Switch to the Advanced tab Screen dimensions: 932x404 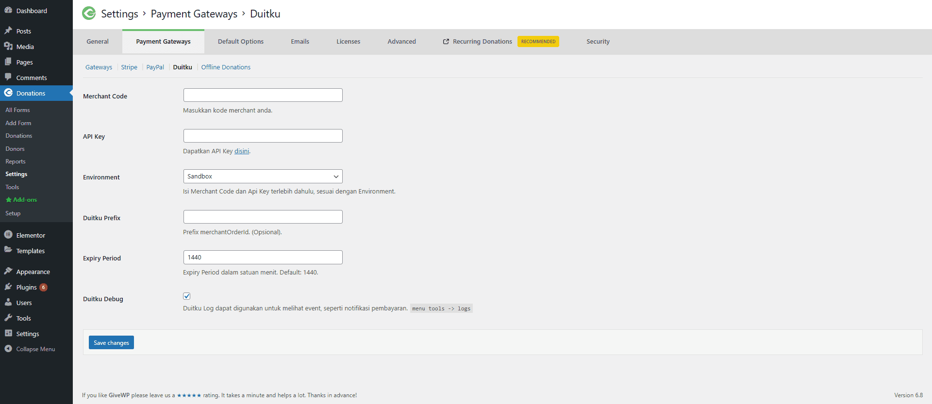point(402,42)
